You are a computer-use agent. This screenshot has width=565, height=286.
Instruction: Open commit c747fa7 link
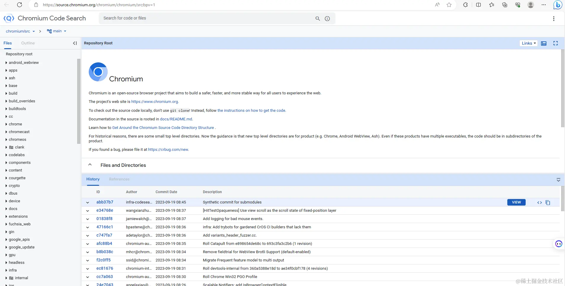coord(104,235)
